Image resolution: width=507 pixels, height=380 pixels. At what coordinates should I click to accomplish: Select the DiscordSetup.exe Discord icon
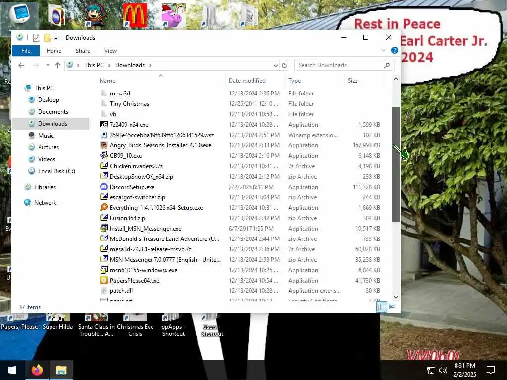pyautogui.click(x=104, y=187)
